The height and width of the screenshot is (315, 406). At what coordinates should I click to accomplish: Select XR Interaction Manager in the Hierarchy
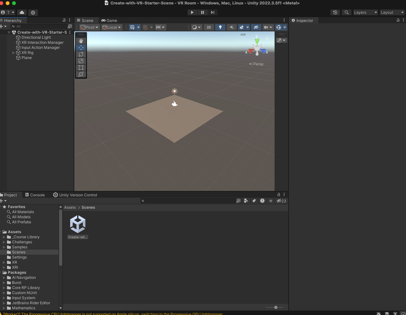click(x=43, y=43)
